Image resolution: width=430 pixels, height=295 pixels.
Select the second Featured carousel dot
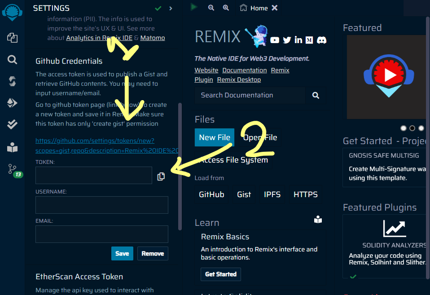[x=412, y=128]
